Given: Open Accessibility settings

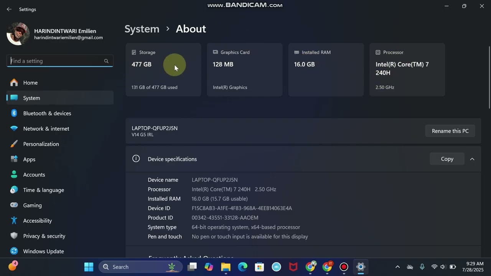Looking at the screenshot, I should [x=60, y=221].
